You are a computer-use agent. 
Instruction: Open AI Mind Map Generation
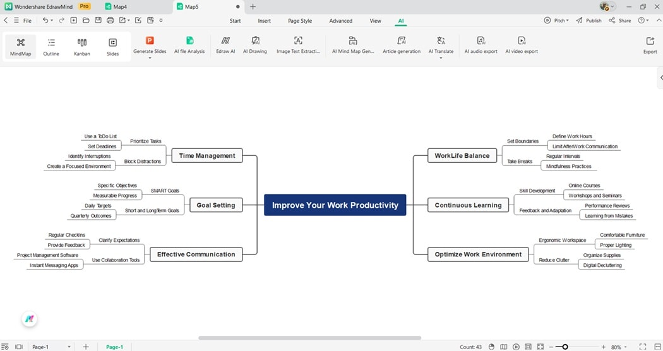[x=352, y=45]
